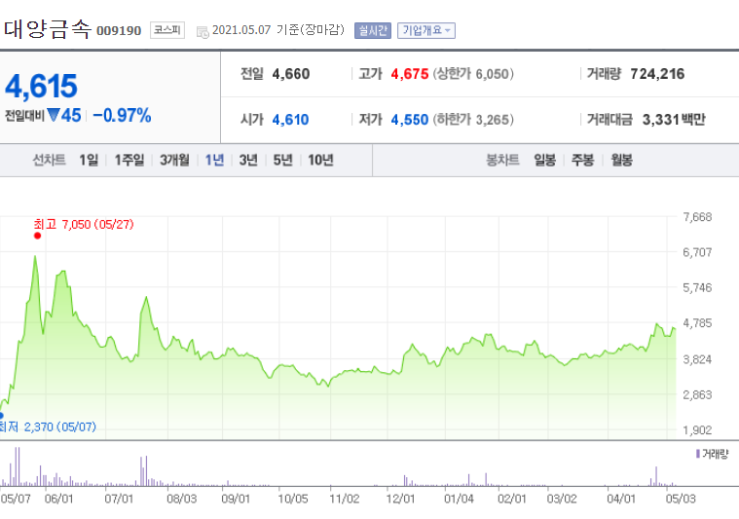The width and height of the screenshot is (739, 519).
Task: Click the 7,668 y-axis label
Action: [697, 217]
